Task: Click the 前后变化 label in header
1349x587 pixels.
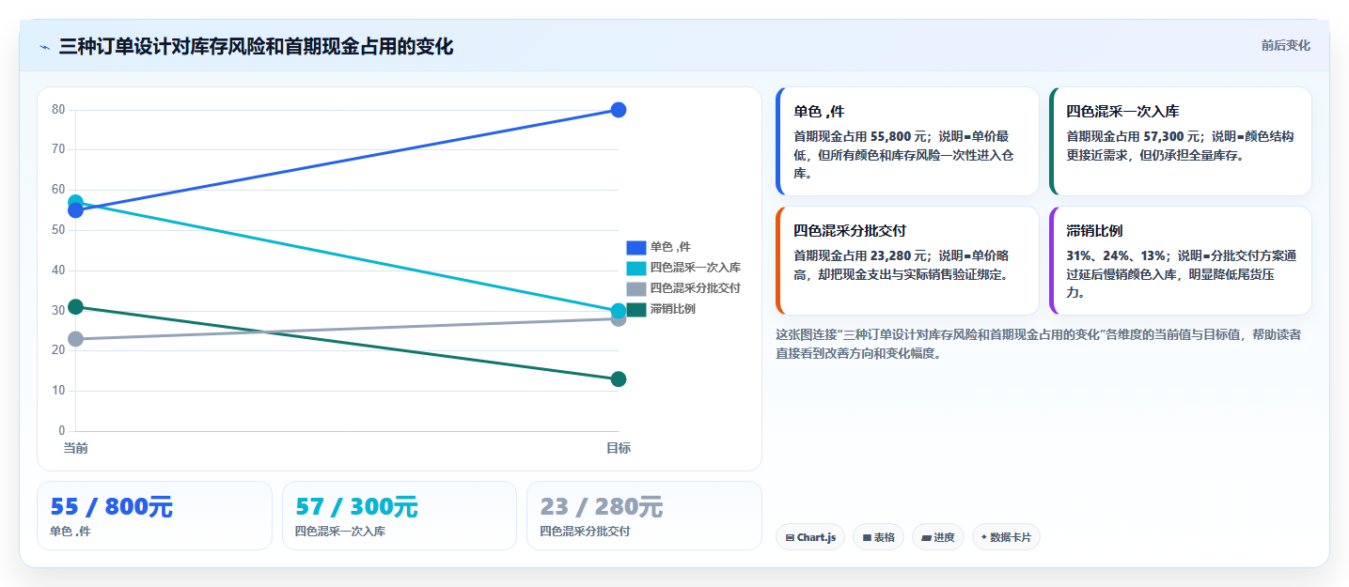Action: pos(1285,46)
